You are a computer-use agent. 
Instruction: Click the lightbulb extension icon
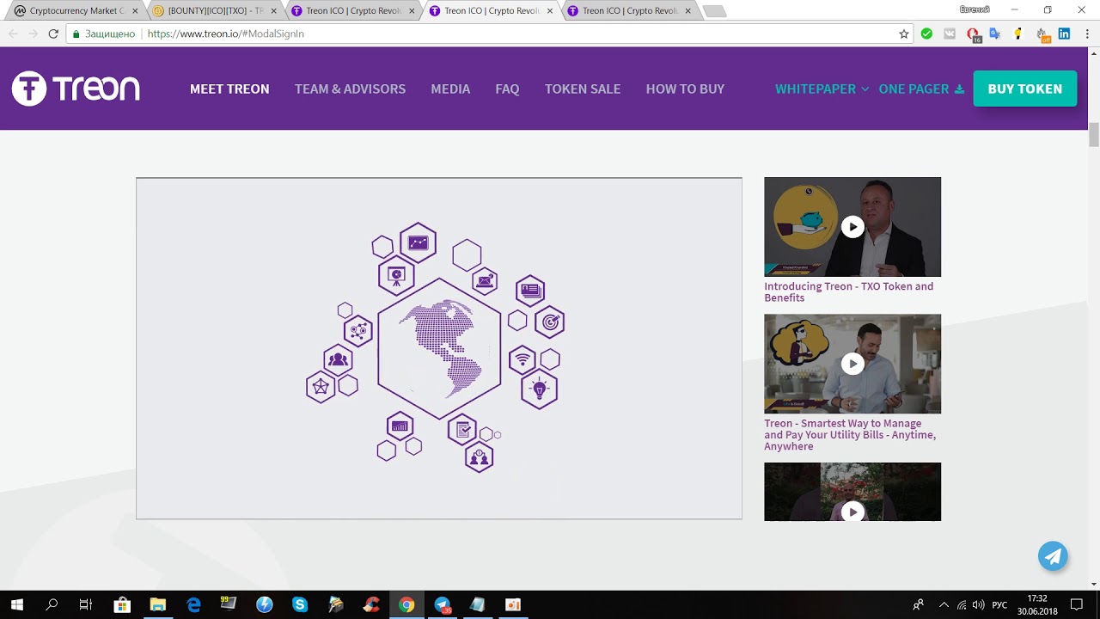coord(1018,34)
